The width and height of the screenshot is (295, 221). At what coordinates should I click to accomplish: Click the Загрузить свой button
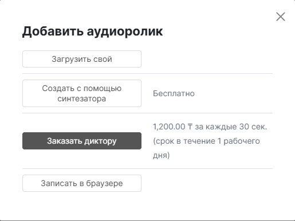pos(82,59)
